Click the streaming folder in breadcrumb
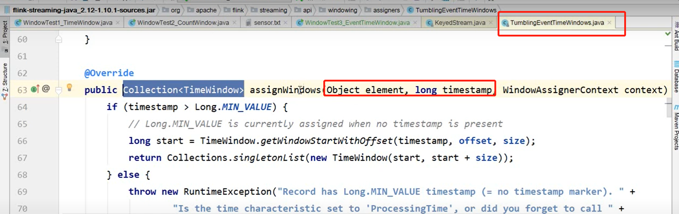Viewport: 679px width, 214px height. (x=272, y=10)
